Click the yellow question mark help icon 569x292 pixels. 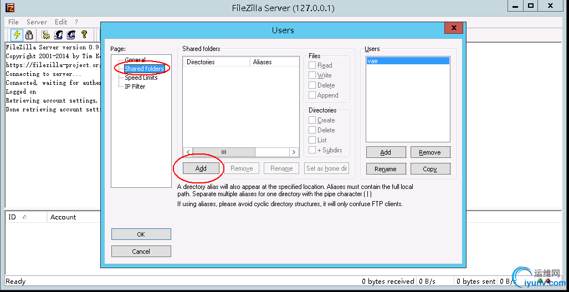(x=84, y=34)
